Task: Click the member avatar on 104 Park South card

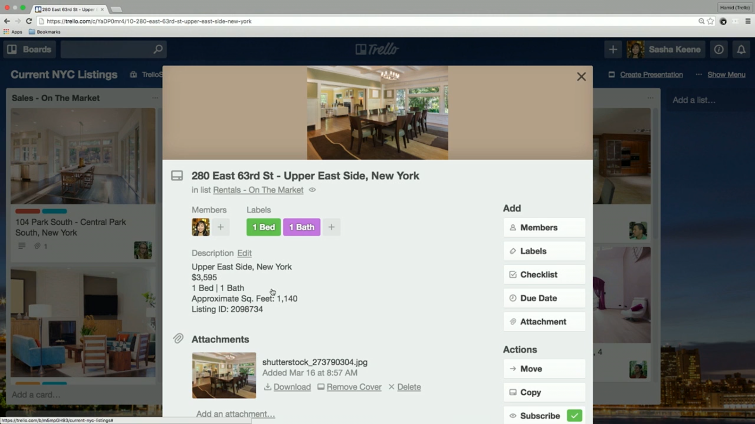Action: 143,250
